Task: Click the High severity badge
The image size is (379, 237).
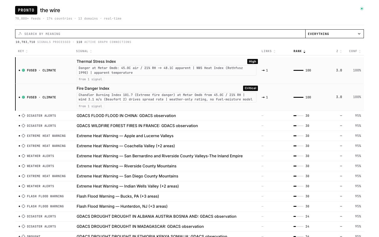Action: 253,61
